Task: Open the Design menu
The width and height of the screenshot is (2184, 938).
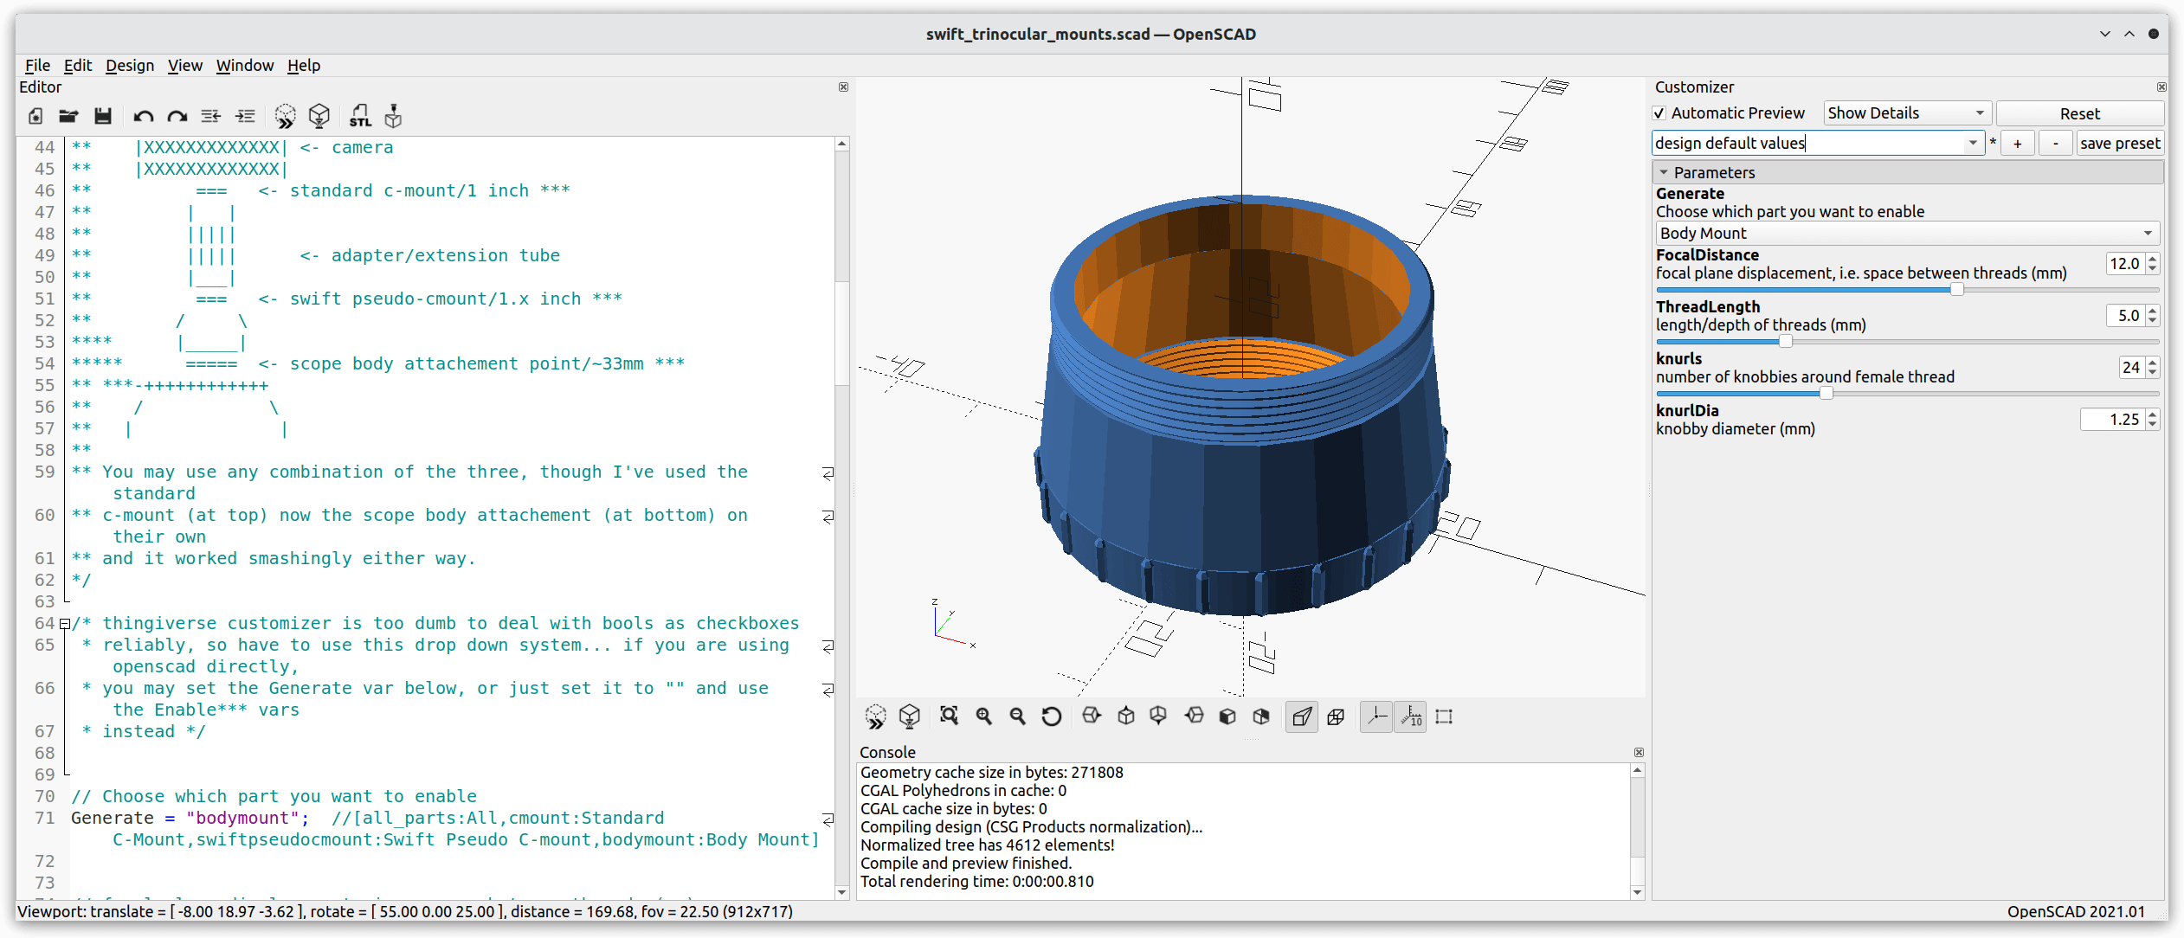Action: point(130,66)
